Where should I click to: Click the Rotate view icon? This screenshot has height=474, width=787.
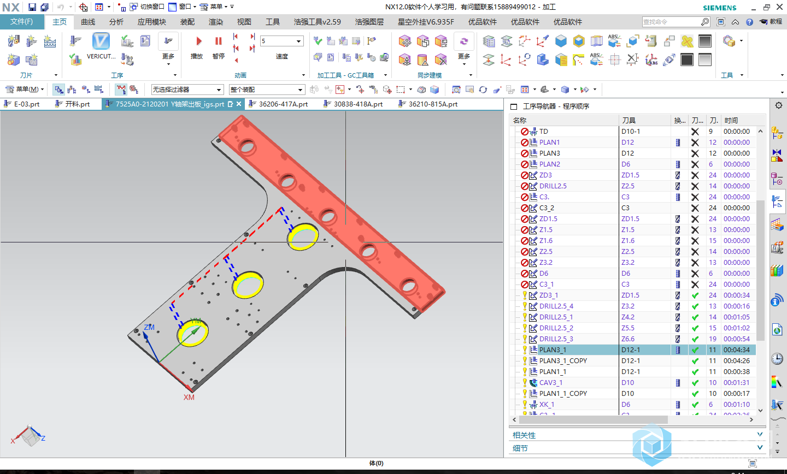coord(483,90)
